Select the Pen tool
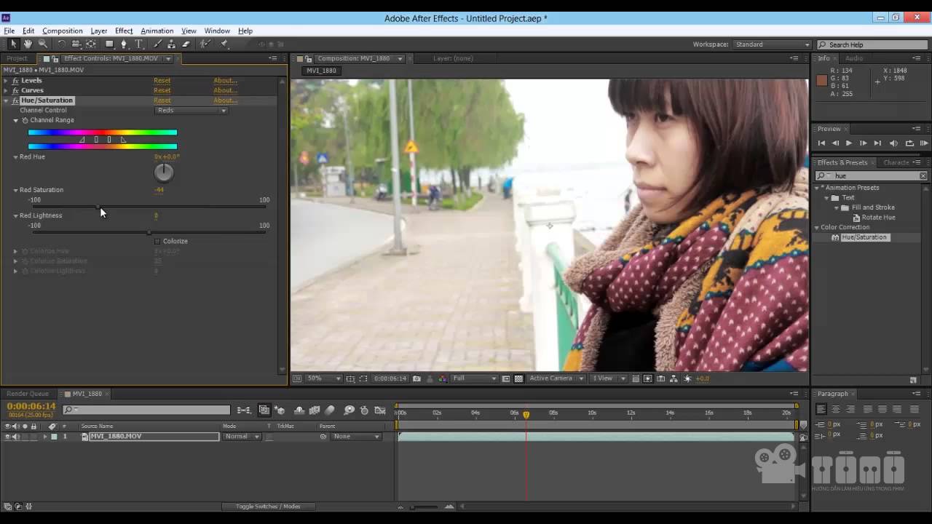Viewport: 932px width, 524px height. click(124, 44)
